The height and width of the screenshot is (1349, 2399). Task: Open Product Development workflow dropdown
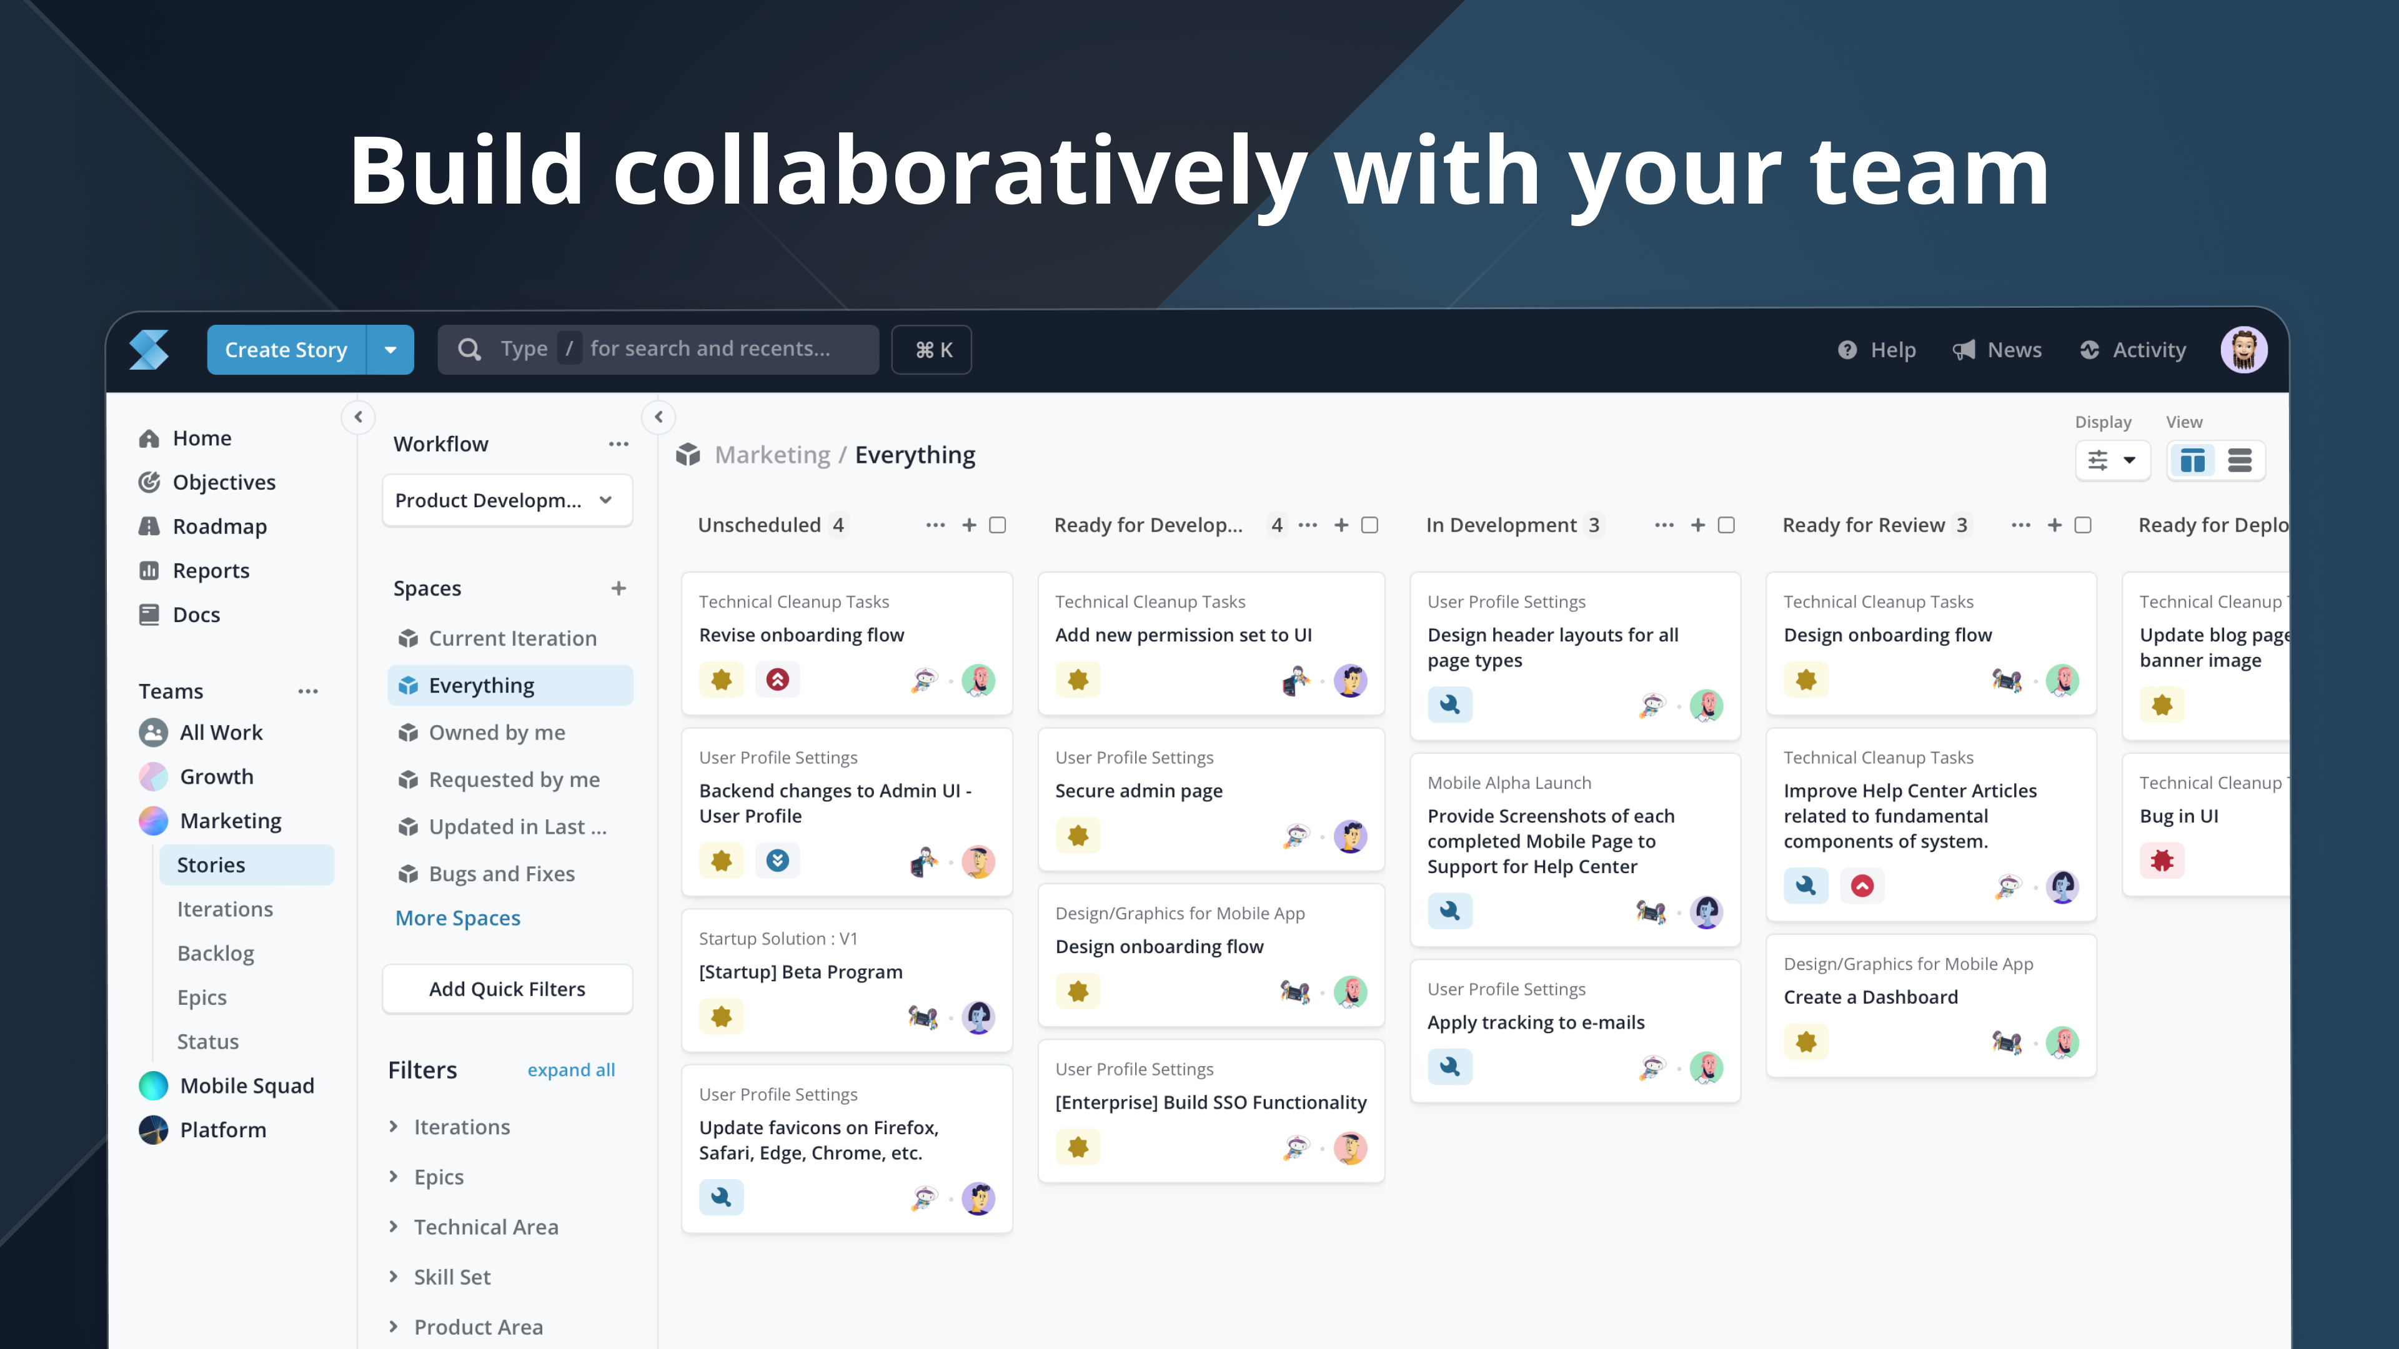click(507, 500)
